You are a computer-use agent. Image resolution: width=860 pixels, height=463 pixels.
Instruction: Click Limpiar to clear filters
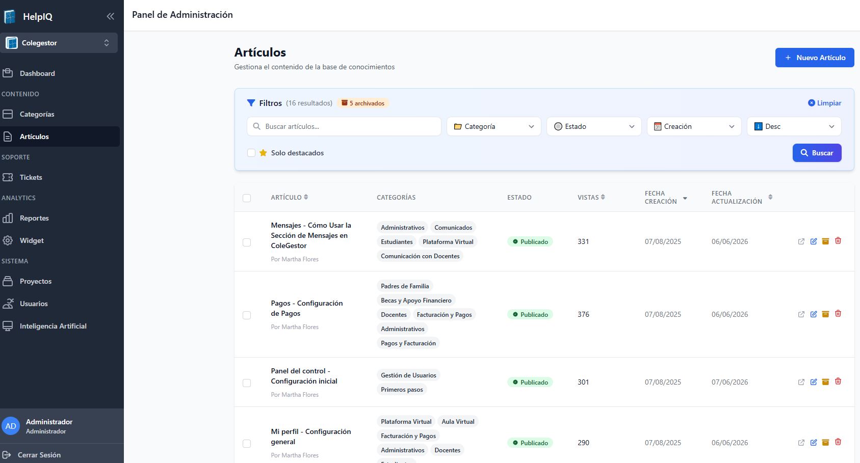[824, 103]
